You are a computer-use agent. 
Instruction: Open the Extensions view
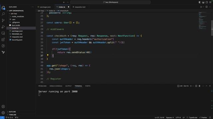[x=3, y=39]
